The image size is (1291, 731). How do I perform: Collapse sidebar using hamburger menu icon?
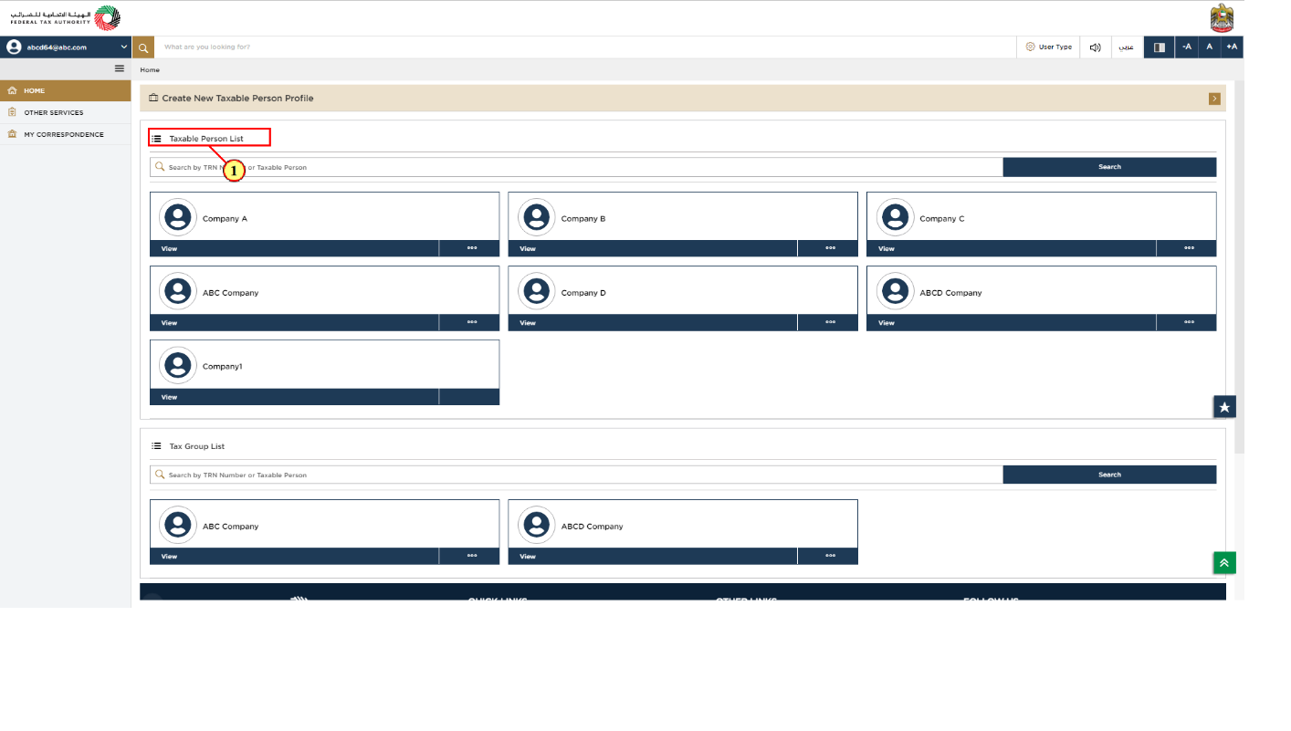click(119, 69)
